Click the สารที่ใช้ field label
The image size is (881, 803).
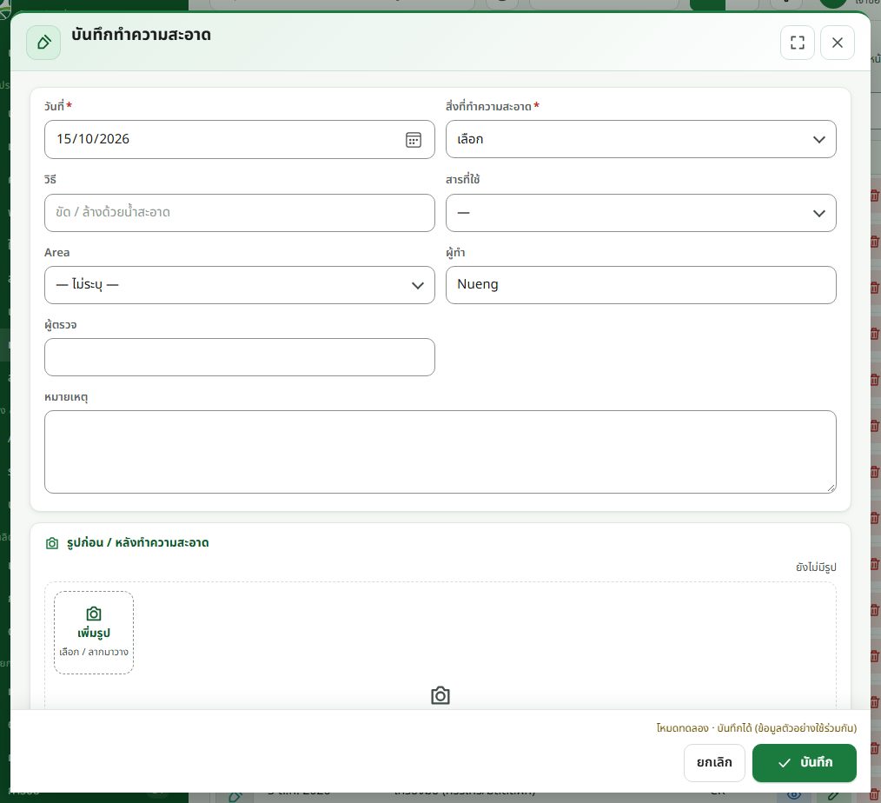click(462, 179)
